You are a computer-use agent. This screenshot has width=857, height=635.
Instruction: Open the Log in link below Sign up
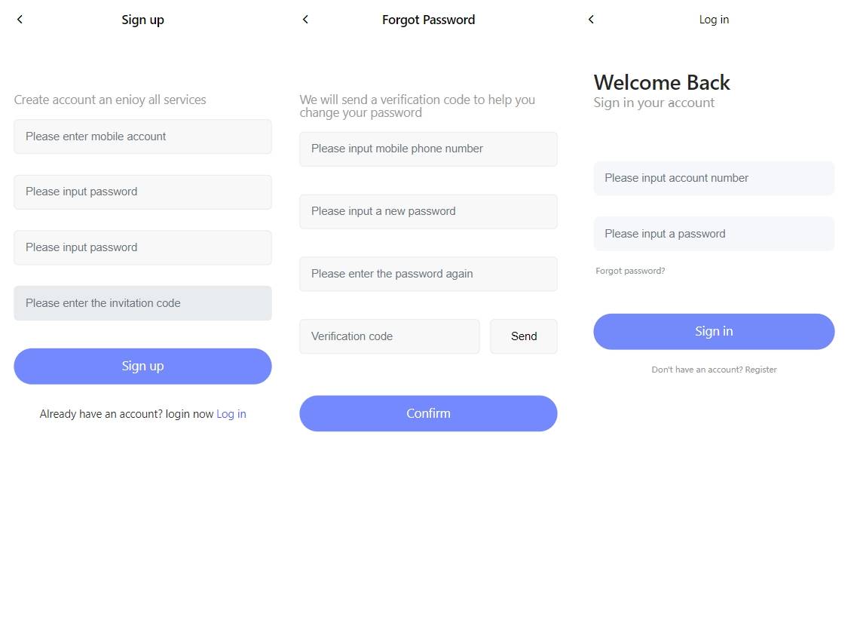click(x=231, y=414)
